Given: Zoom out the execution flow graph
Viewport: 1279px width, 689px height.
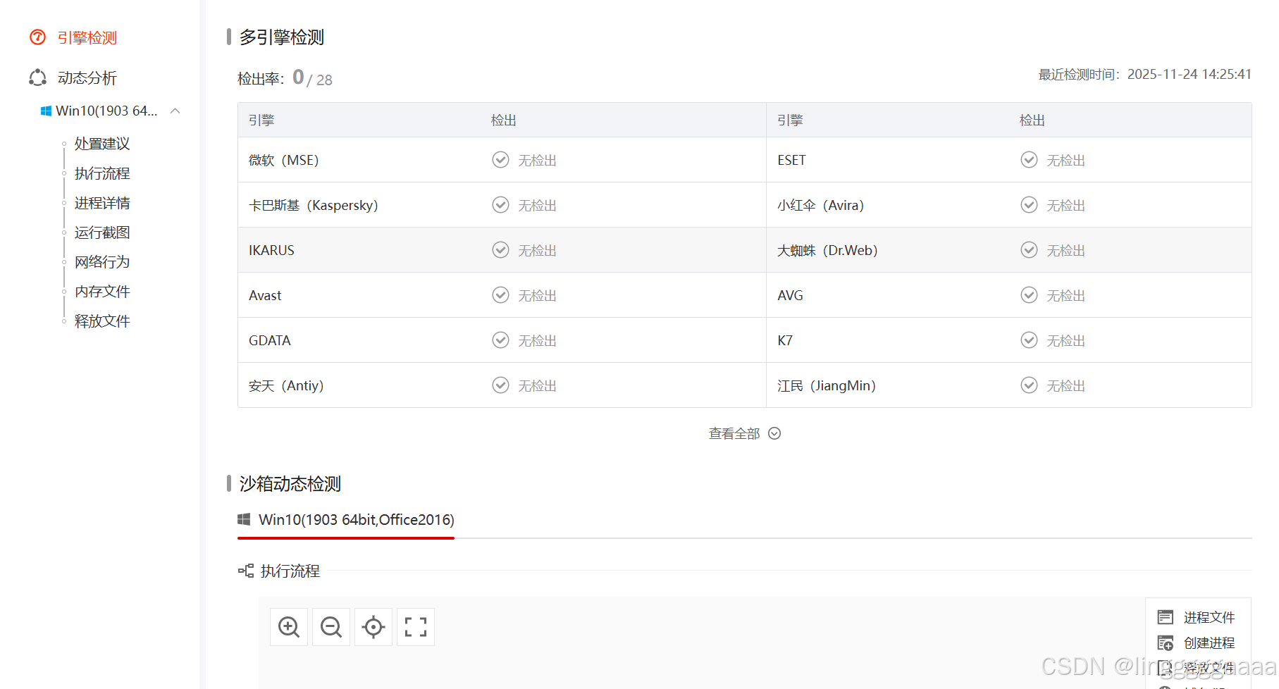Looking at the screenshot, I should pos(331,627).
